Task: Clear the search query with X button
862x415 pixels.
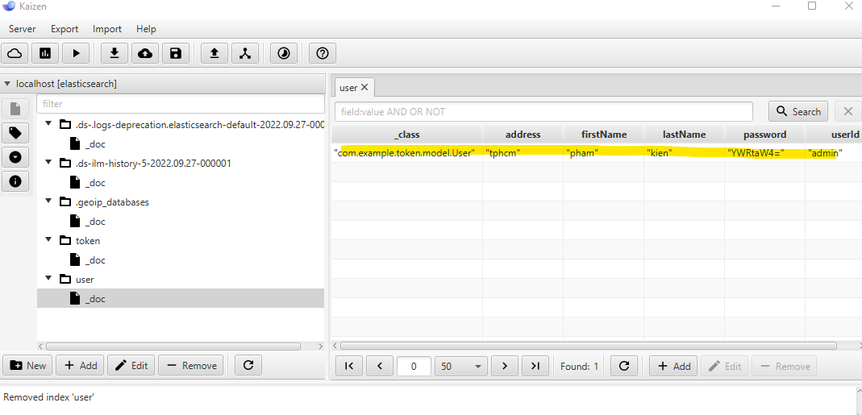Action: click(847, 111)
